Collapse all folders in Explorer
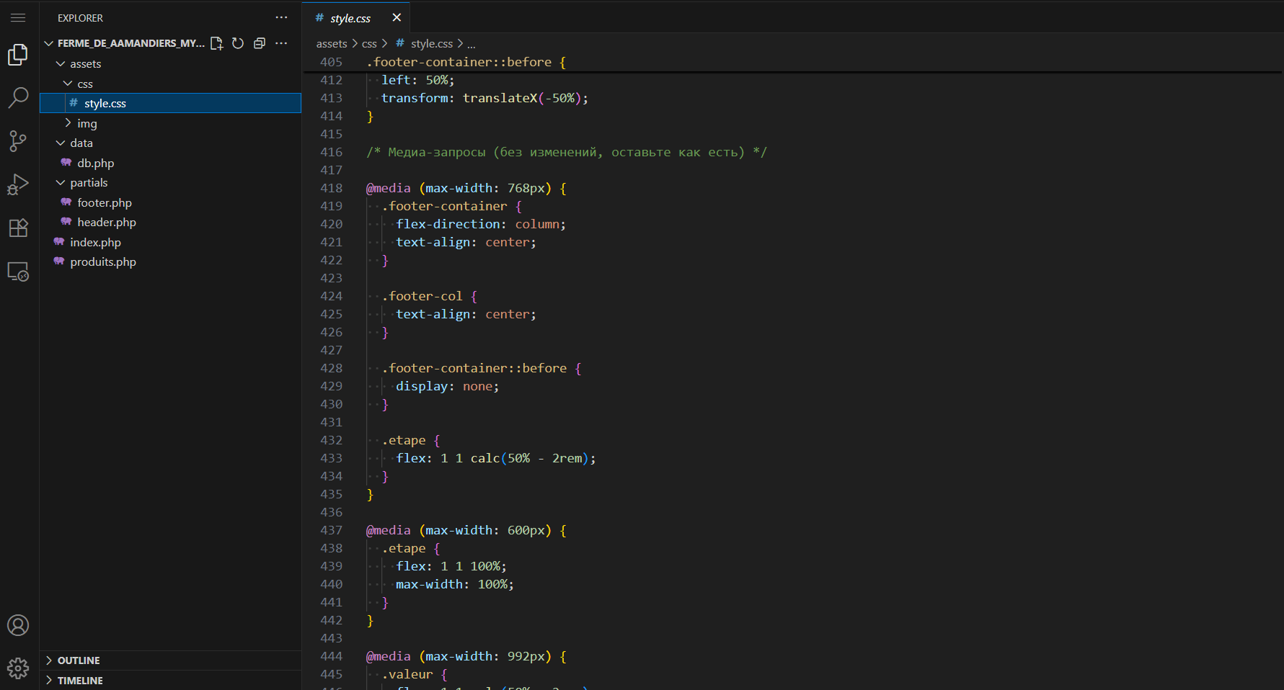The image size is (1284, 690). point(260,43)
